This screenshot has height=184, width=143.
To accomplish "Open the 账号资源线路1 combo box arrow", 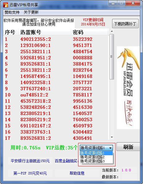I will (110, 148).
